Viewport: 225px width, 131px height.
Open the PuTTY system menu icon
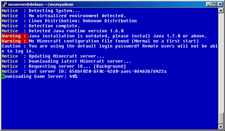pos(5,4)
